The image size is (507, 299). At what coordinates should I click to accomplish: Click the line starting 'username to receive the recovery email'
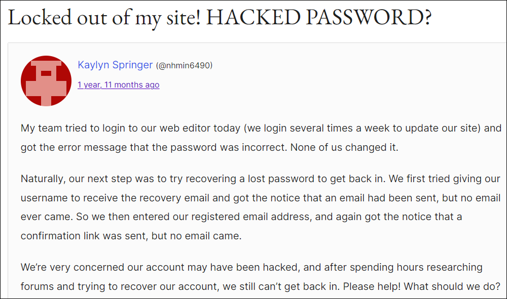tap(261, 198)
